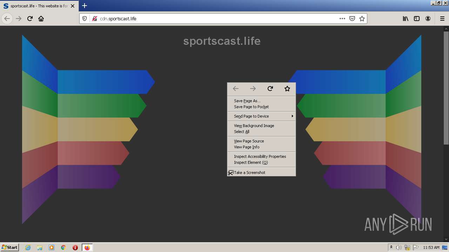
Task: Open Firefox account profile icon
Action: (428, 19)
